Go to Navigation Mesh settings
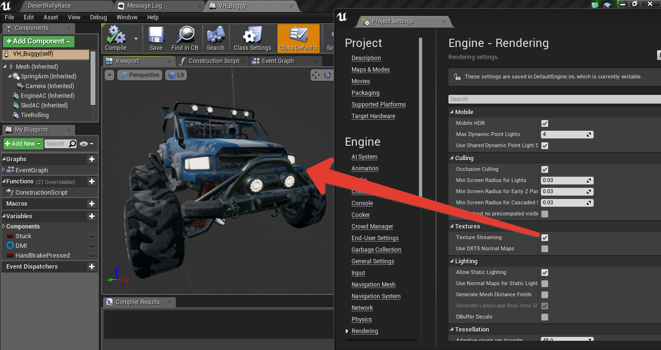The image size is (661, 350). point(373,285)
